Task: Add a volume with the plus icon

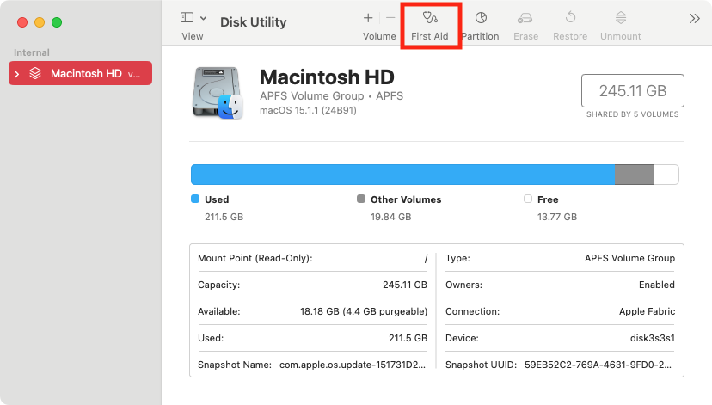Action: (368, 18)
